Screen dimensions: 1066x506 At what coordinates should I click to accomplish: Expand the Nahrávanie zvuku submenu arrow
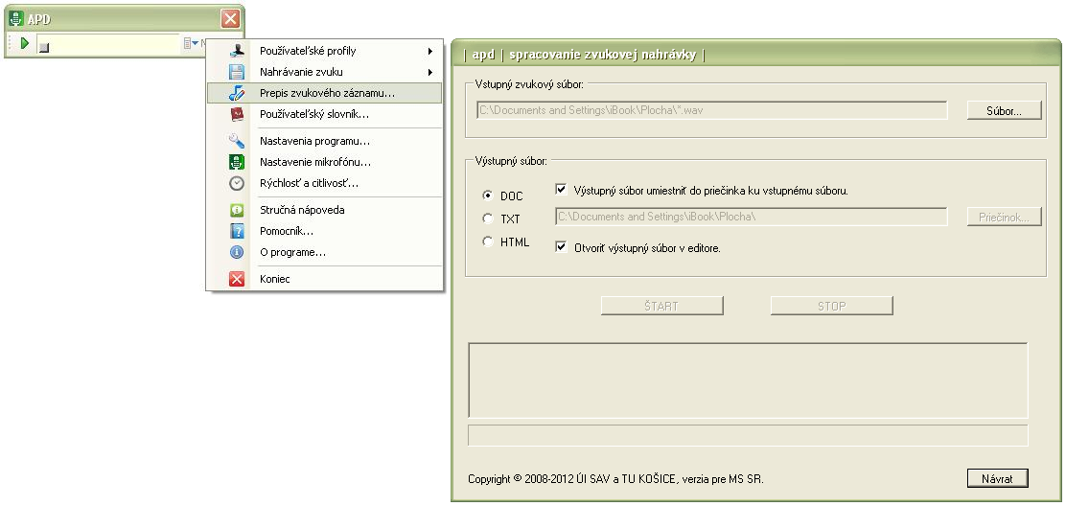tap(430, 72)
